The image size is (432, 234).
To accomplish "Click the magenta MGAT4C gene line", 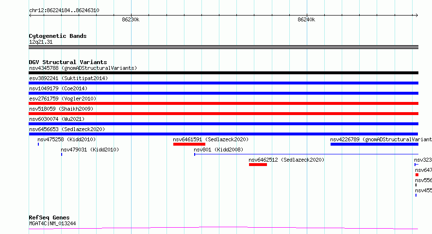I will pyautogui.click(x=223, y=228).
